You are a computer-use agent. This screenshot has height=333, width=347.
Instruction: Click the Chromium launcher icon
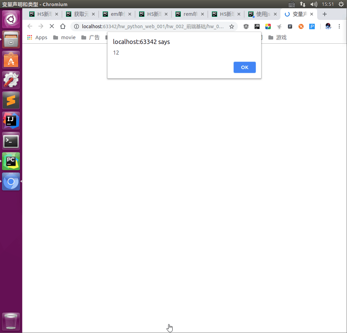[11, 181]
